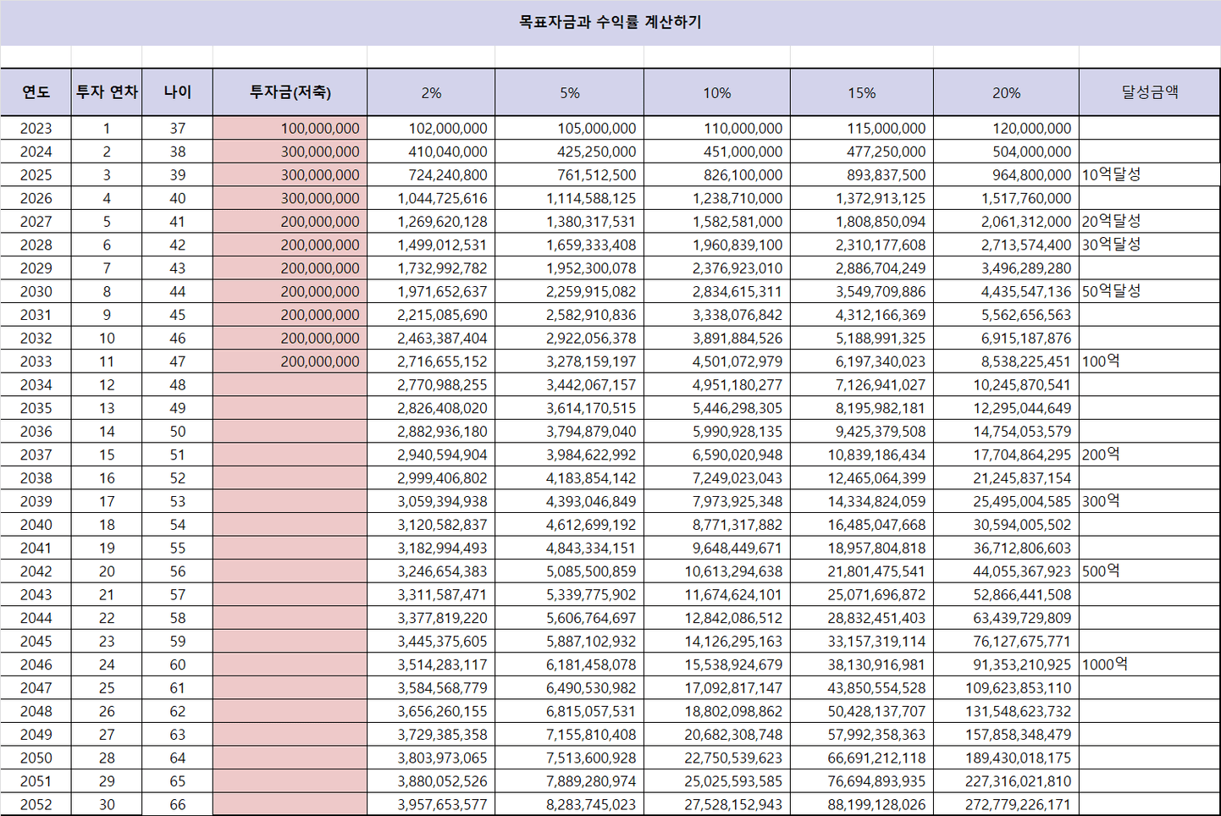Select the 3,957,653,577 cell
The height and width of the screenshot is (816, 1221).
tap(431, 805)
